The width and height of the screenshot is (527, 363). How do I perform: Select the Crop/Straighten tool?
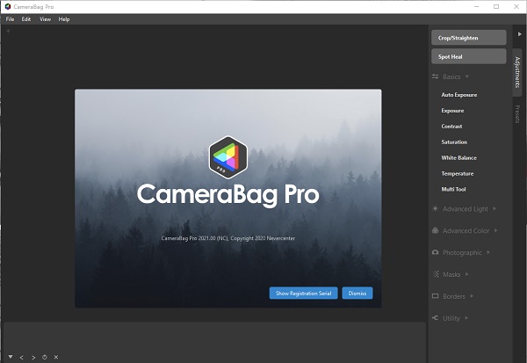[x=469, y=38]
